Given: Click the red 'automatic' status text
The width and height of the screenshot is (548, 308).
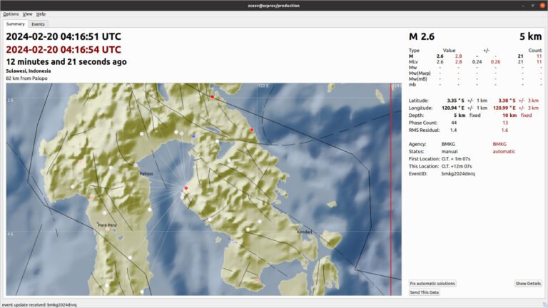Looking at the screenshot, I should (504, 152).
